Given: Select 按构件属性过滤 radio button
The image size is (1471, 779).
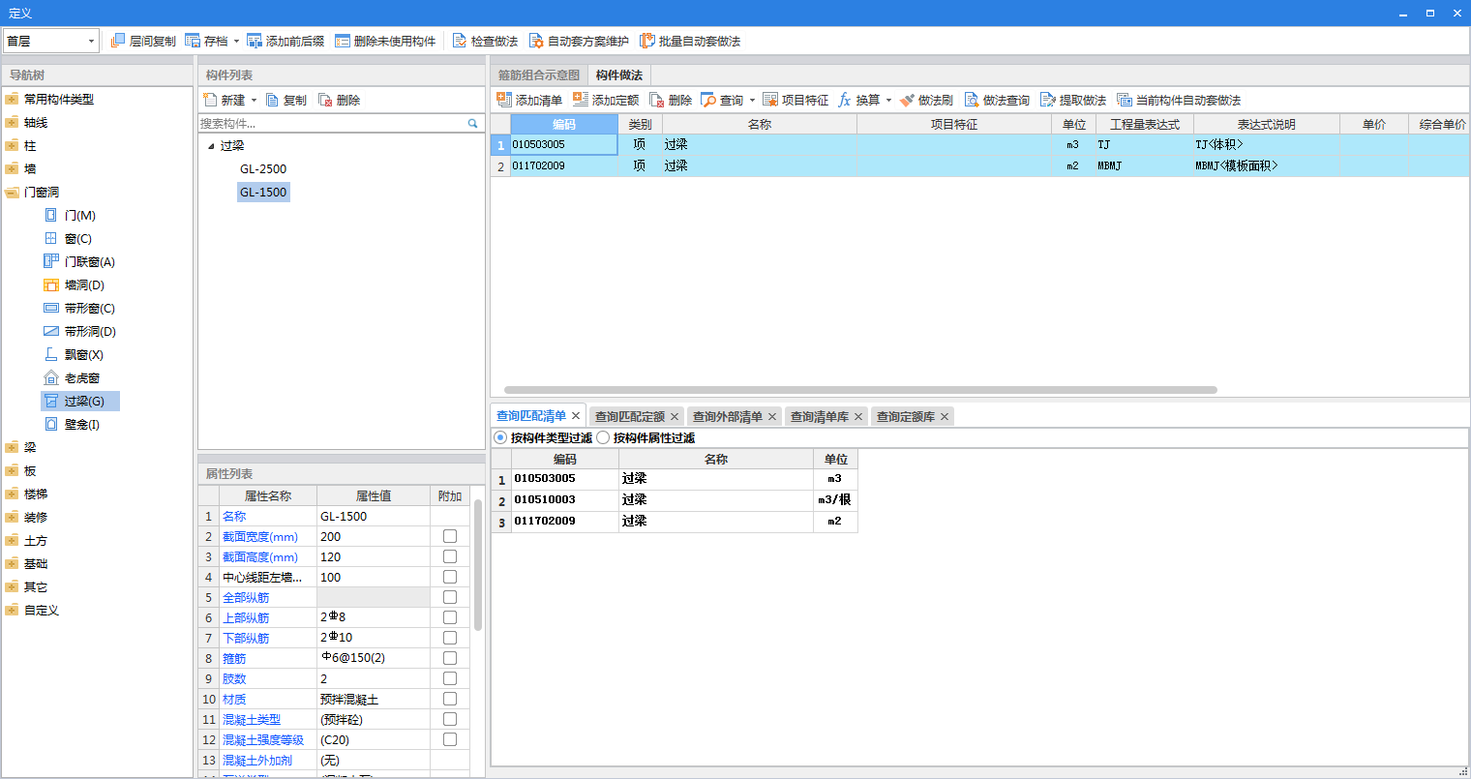Looking at the screenshot, I should [603, 437].
